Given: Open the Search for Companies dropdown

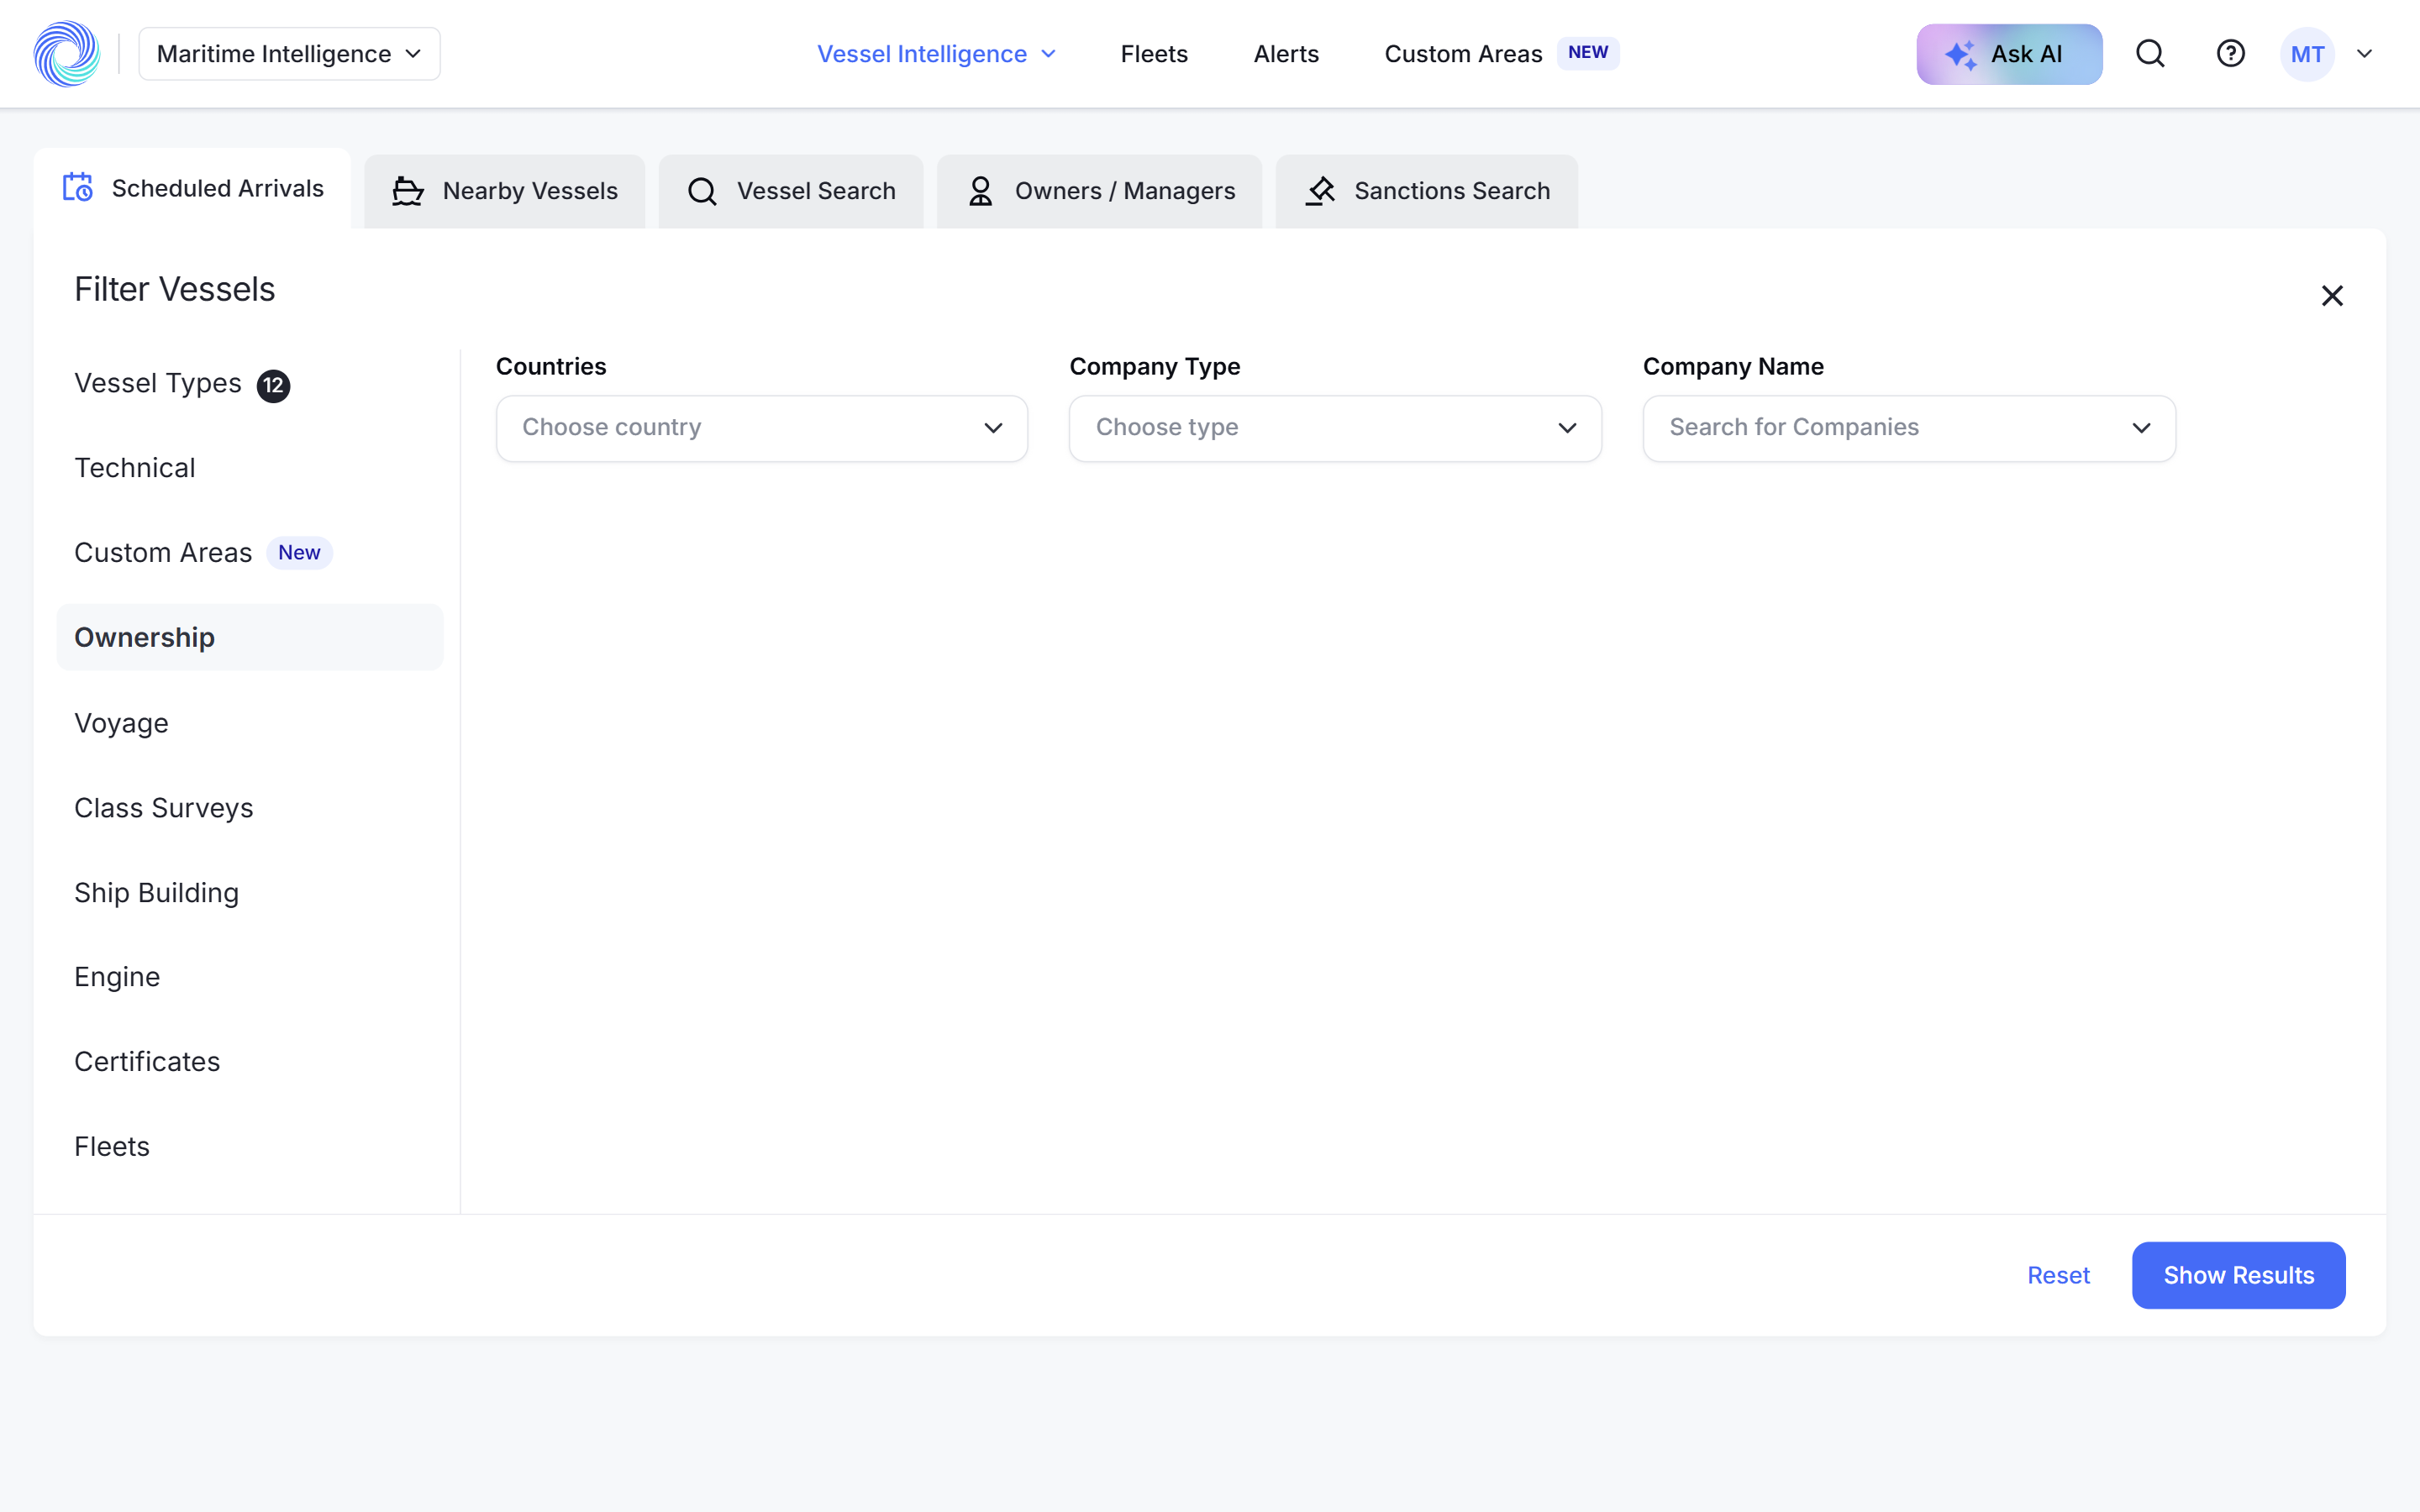Looking at the screenshot, I should [1909, 428].
